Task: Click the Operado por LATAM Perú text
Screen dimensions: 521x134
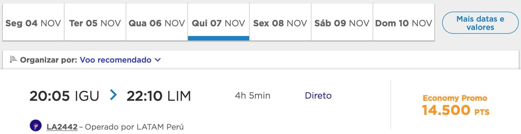Action: pyautogui.click(x=134, y=127)
